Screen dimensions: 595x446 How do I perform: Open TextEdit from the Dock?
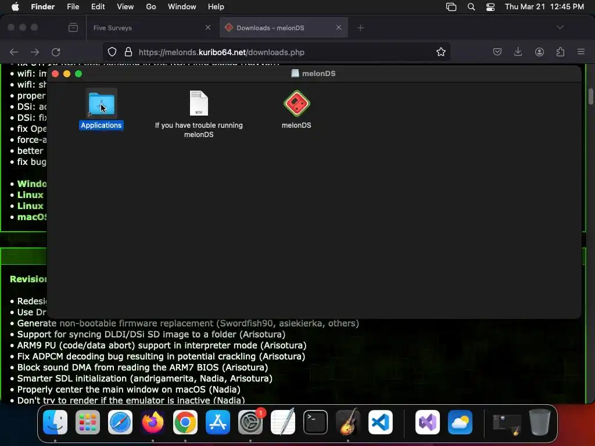coord(283,422)
